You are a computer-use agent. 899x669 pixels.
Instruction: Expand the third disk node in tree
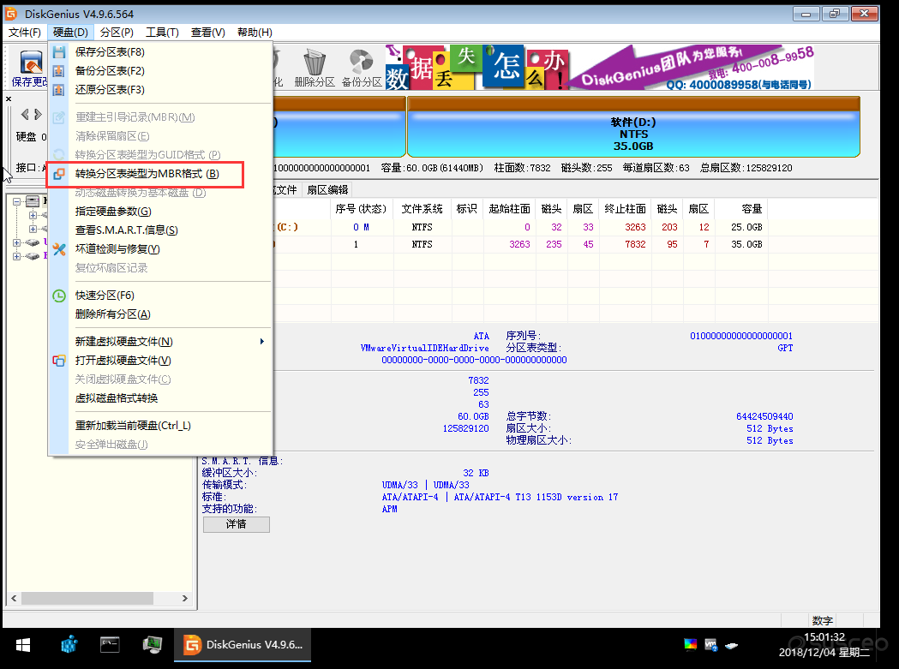pos(16,243)
